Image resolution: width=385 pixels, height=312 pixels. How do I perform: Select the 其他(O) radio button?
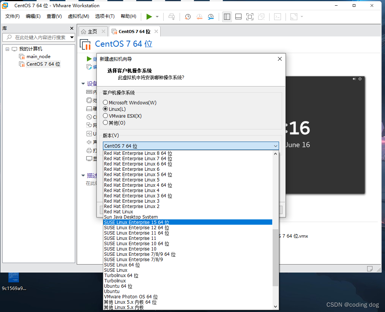[x=105, y=123]
